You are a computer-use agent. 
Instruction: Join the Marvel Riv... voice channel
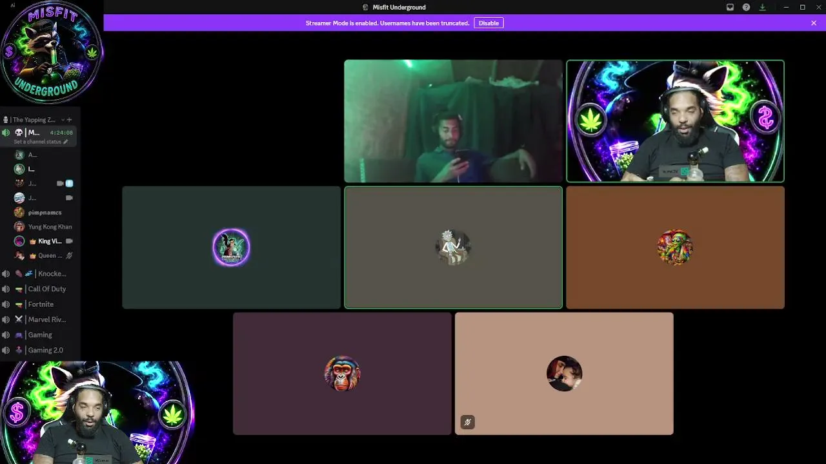point(39,320)
